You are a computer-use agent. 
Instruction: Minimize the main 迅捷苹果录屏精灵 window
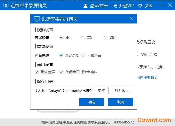(x=162, y=5)
